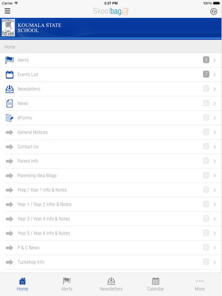
Task: Tap the General Notices arrow icon
Action: (9, 133)
